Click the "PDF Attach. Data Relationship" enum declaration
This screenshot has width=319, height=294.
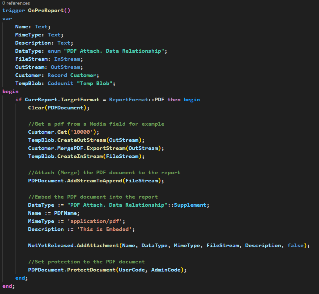pos(91,51)
